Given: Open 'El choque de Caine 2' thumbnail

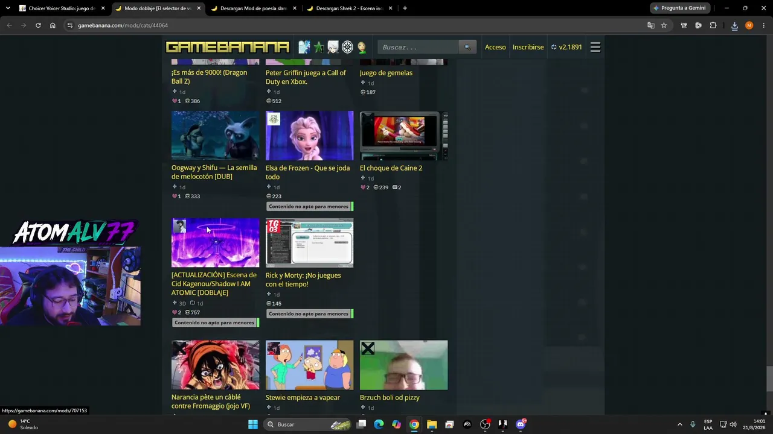Looking at the screenshot, I should coord(403,136).
